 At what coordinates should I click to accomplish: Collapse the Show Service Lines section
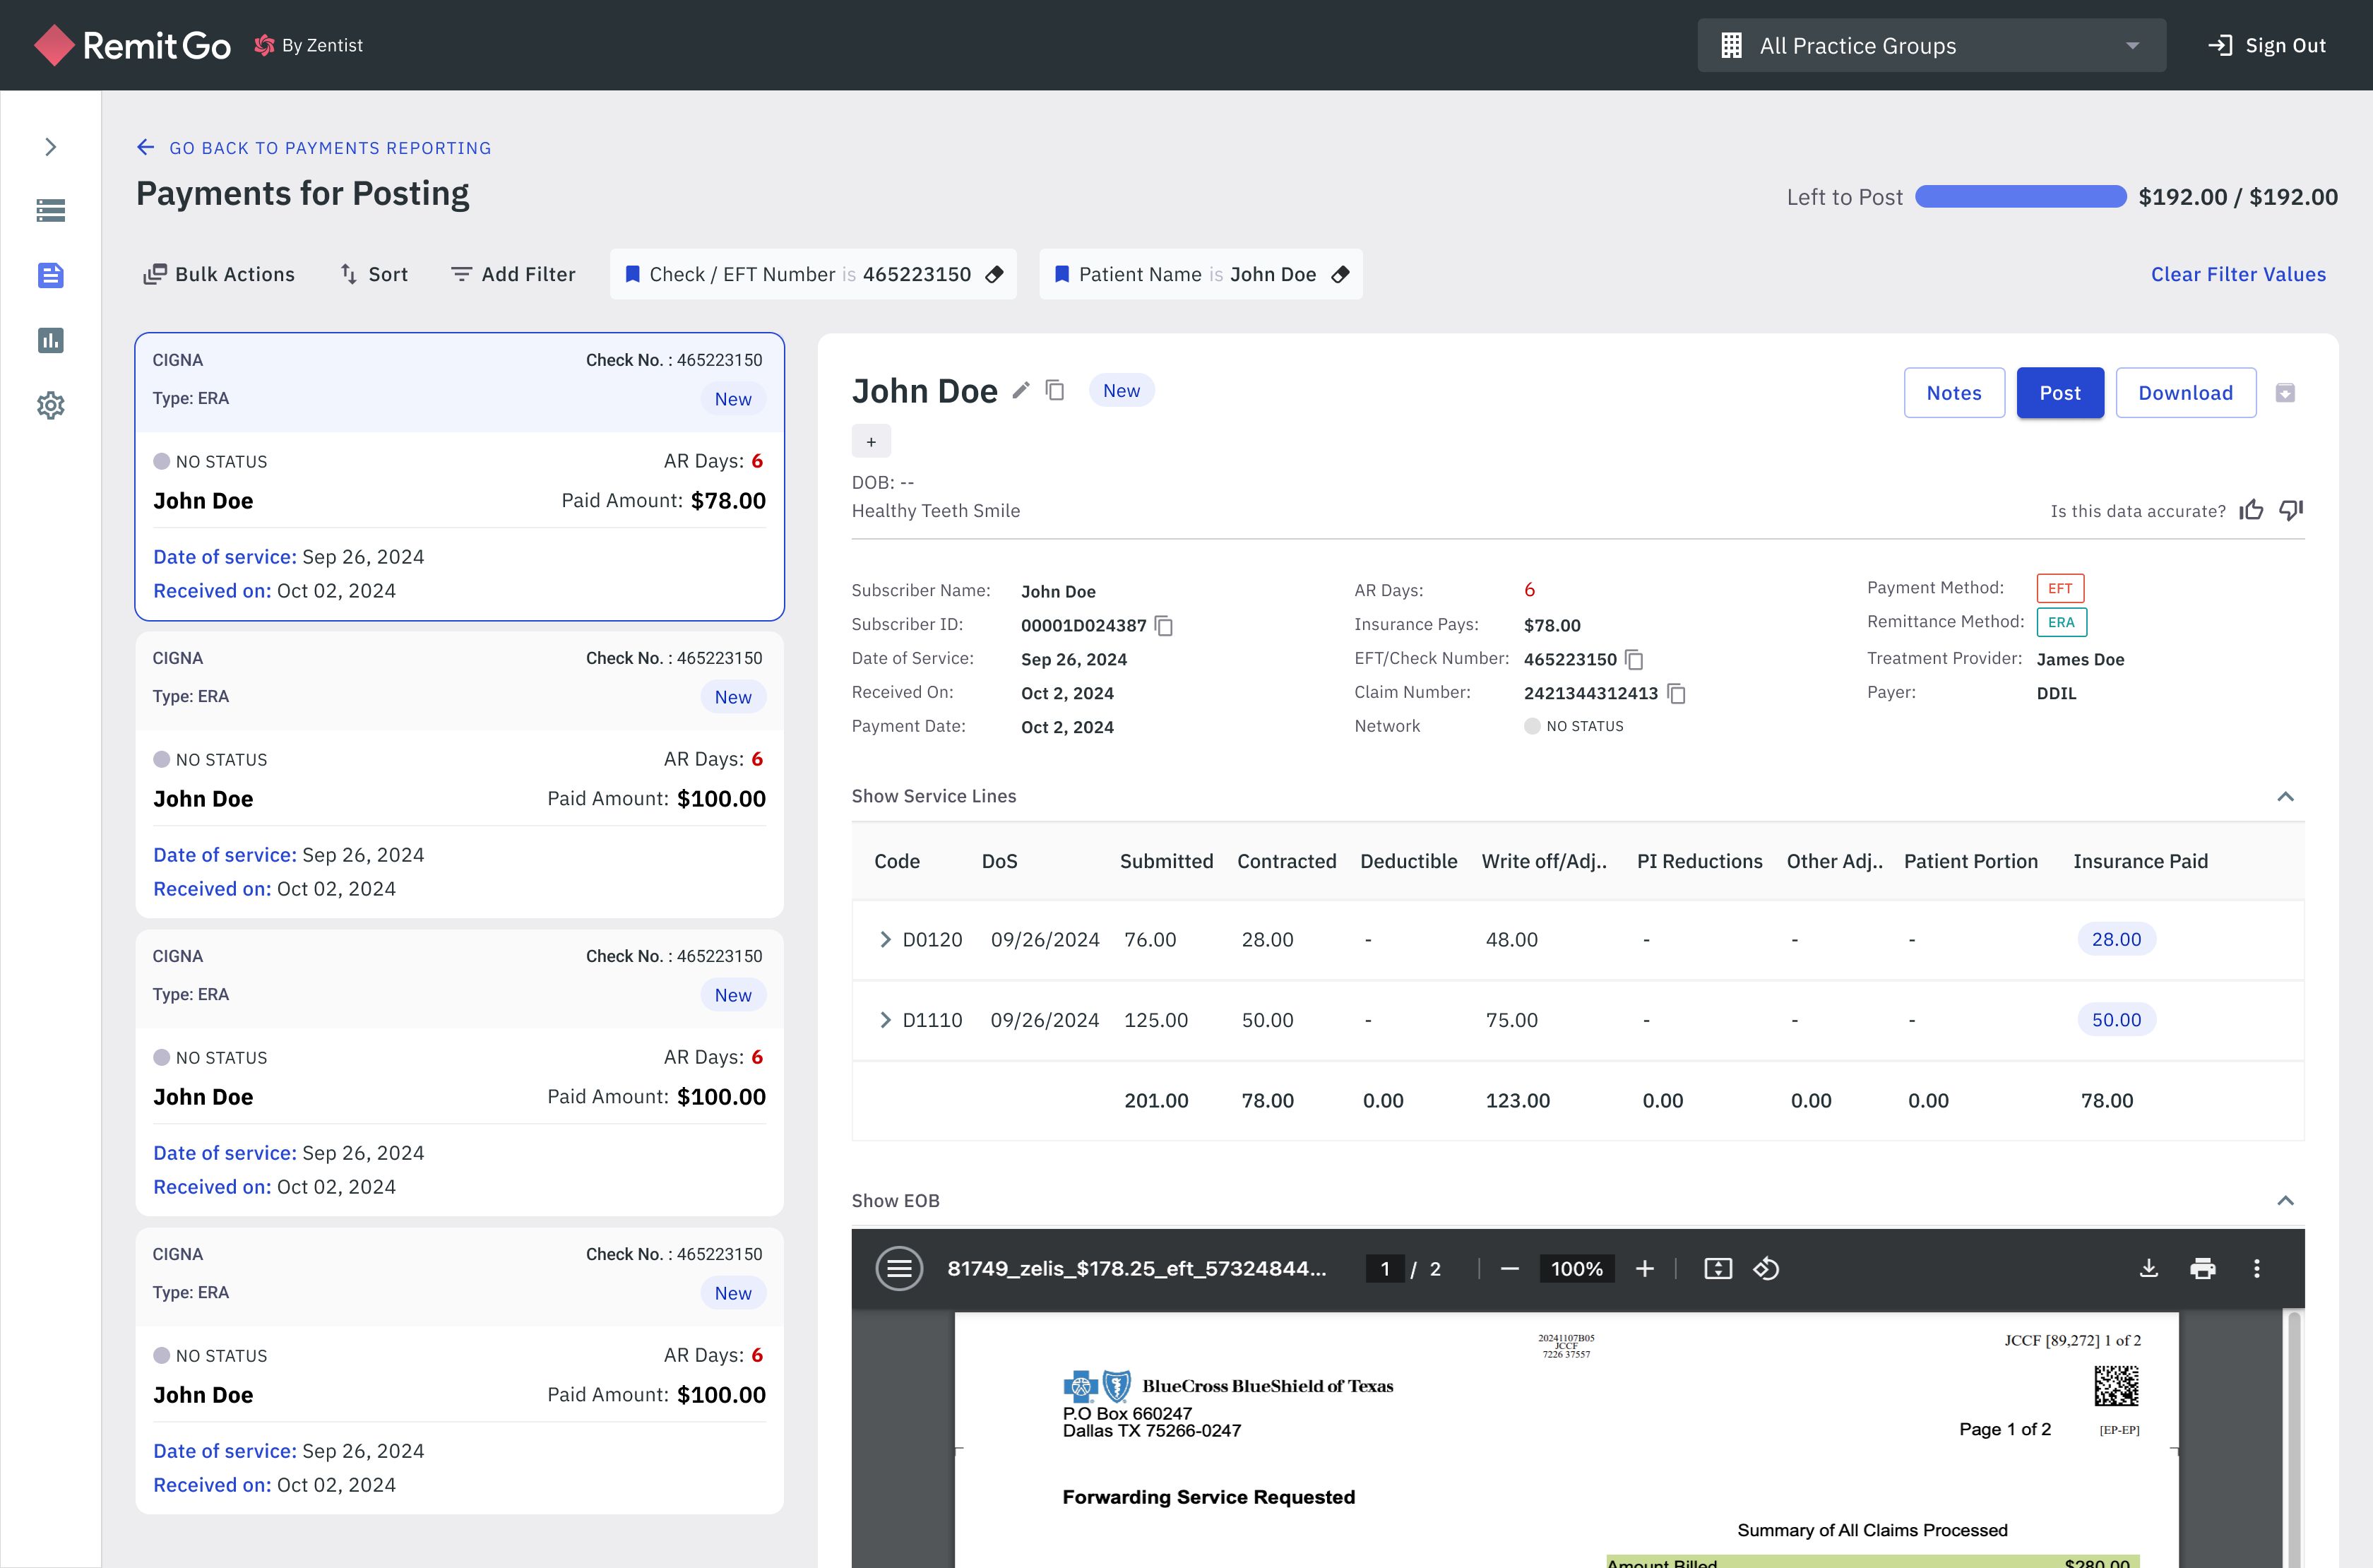point(2285,796)
